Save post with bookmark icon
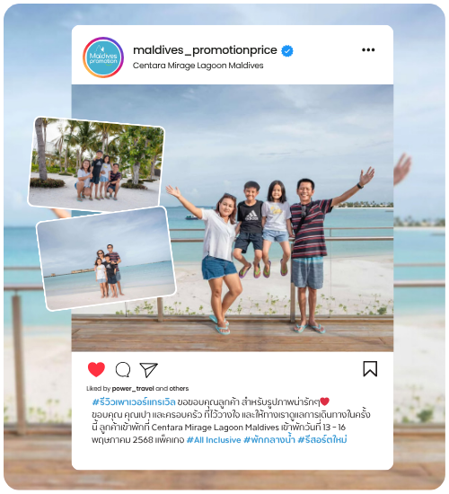The width and height of the screenshot is (449, 494). (x=370, y=369)
